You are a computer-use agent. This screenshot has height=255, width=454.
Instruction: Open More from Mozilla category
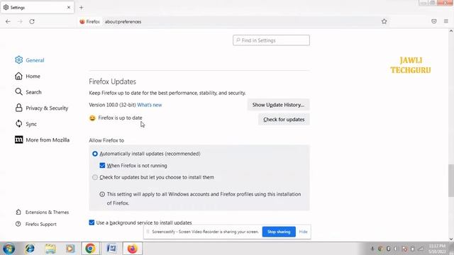pyautogui.click(x=42, y=140)
